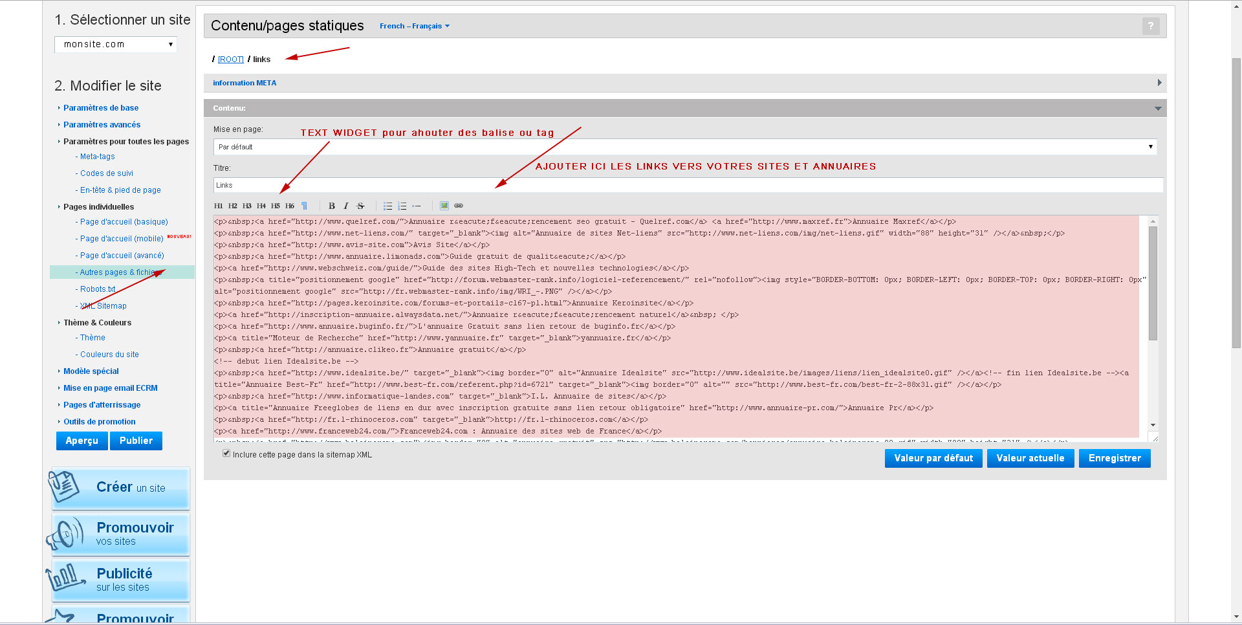Viewport: 1242px width, 625px height.
Task: Expand Paramètres pour toutes les pages
Action: pos(125,141)
